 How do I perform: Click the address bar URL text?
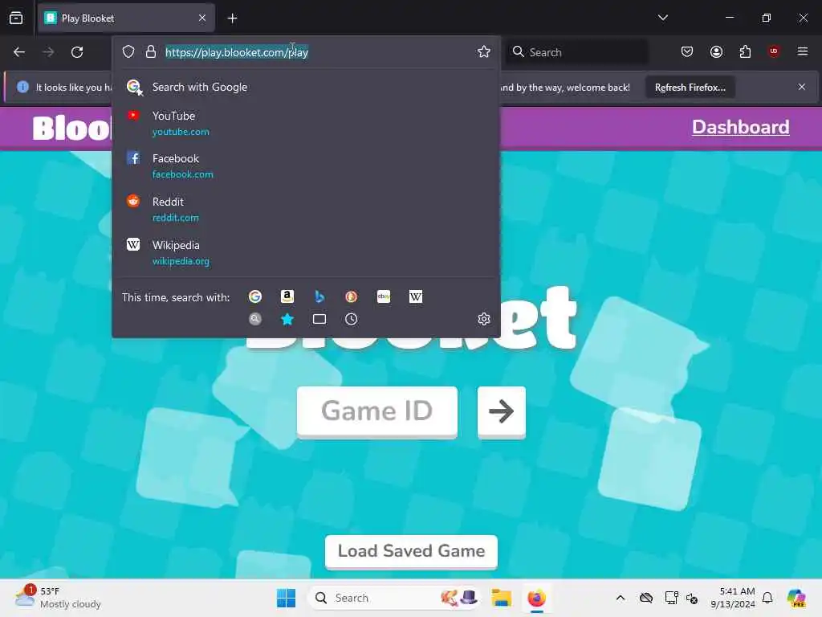(x=237, y=52)
